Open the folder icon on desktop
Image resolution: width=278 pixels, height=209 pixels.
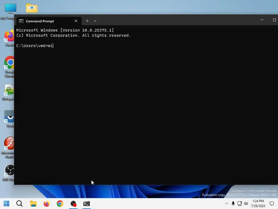click(32, 8)
